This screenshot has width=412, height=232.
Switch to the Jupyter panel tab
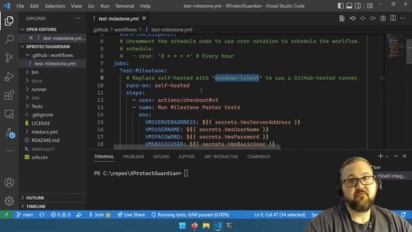[x=186, y=157]
